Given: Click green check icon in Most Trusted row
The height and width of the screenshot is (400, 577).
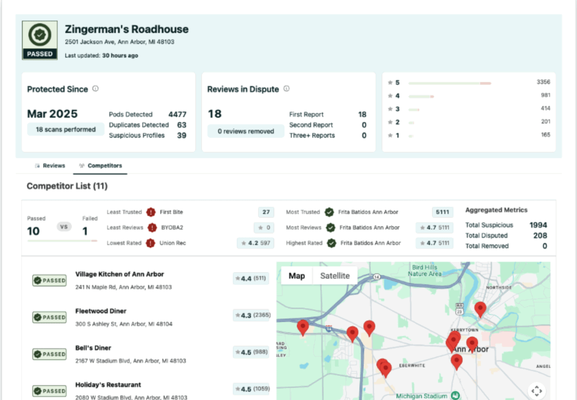Looking at the screenshot, I should pyautogui.click(x=329, y=212).
